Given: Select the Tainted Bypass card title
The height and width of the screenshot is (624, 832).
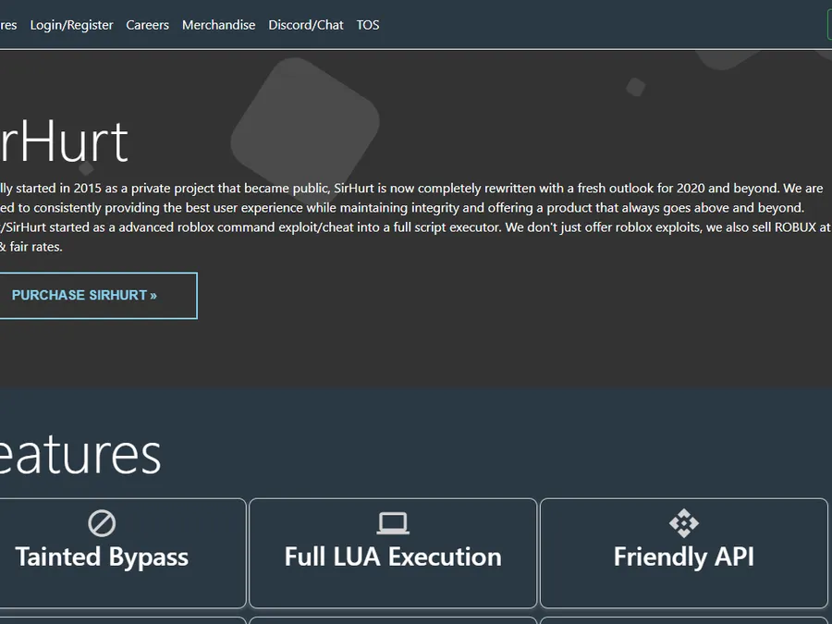Looking at the screenshot, I should (x=102, y=557).
